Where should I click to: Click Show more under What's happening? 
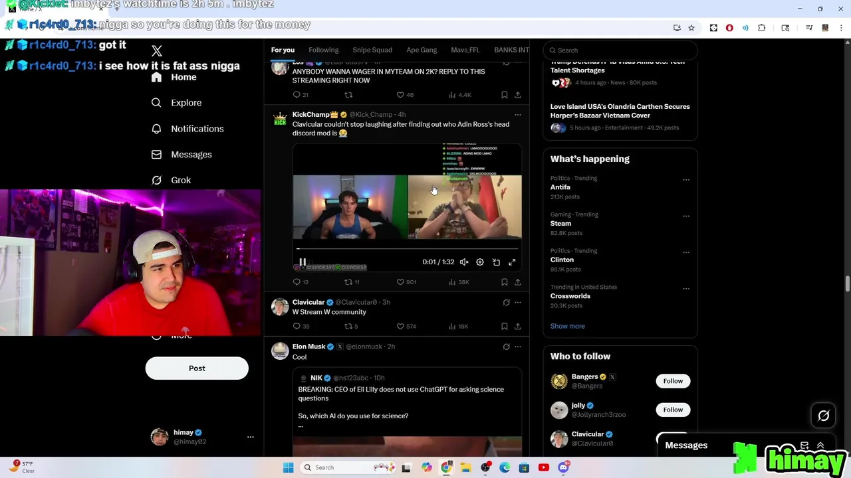point(568,326)
